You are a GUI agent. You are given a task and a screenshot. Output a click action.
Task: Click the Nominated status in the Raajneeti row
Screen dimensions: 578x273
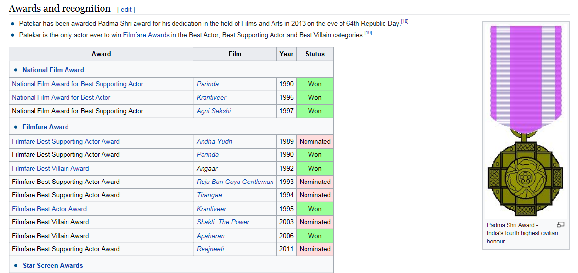coord(315,249)
